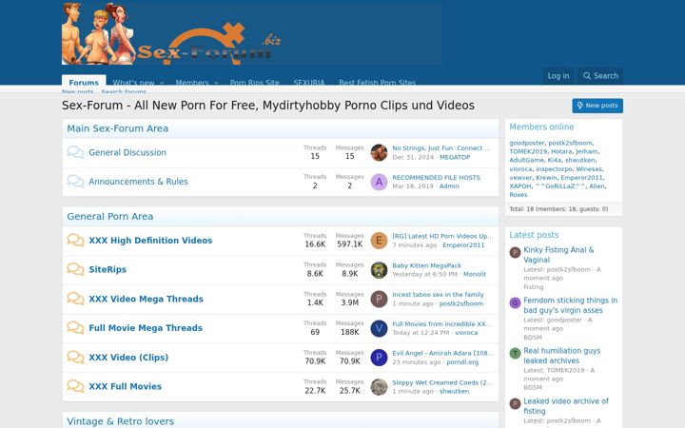
Task: Open the Latest posts heading link
Action: click(534, 235)
